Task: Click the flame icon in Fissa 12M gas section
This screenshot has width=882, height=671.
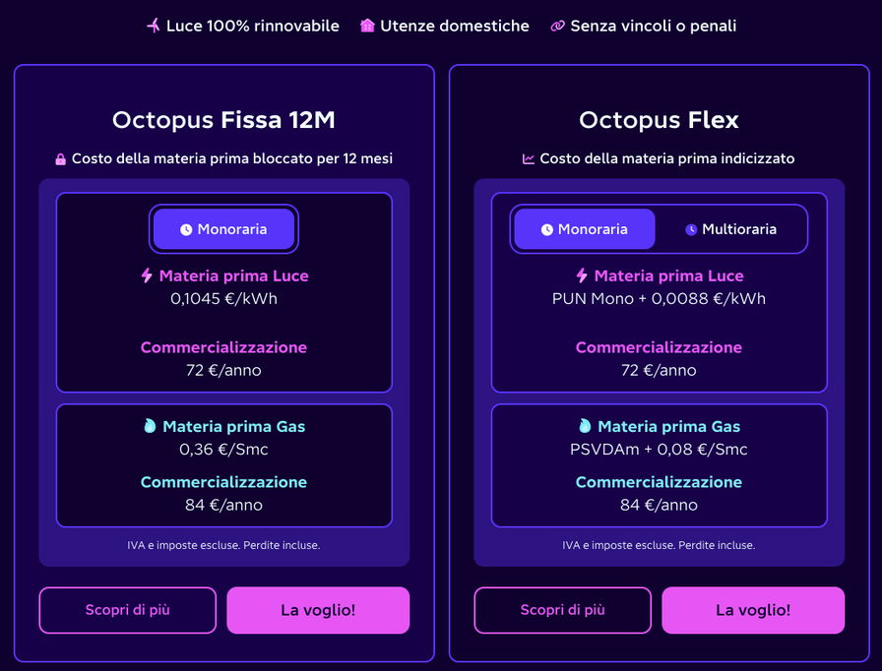Action: [150, 426]
